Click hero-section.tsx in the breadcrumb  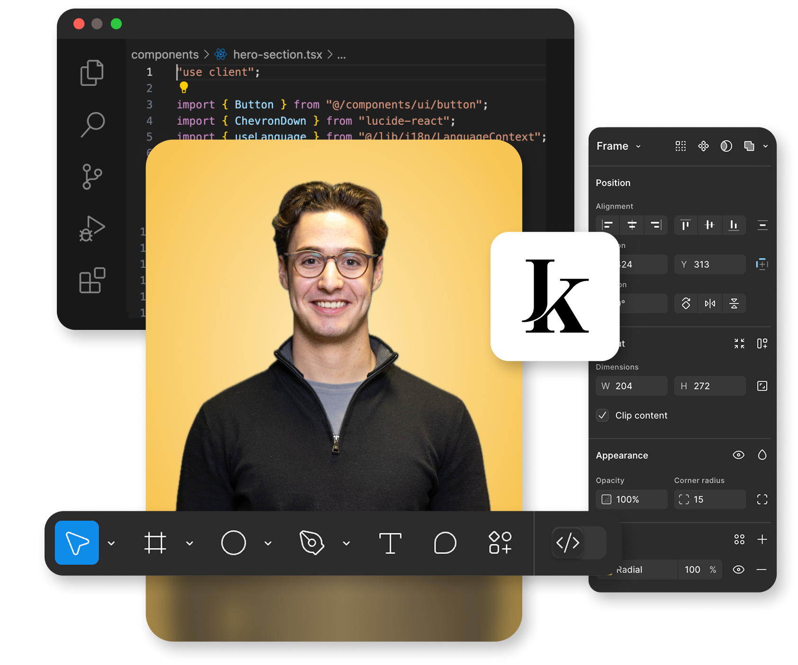point(277,55)
